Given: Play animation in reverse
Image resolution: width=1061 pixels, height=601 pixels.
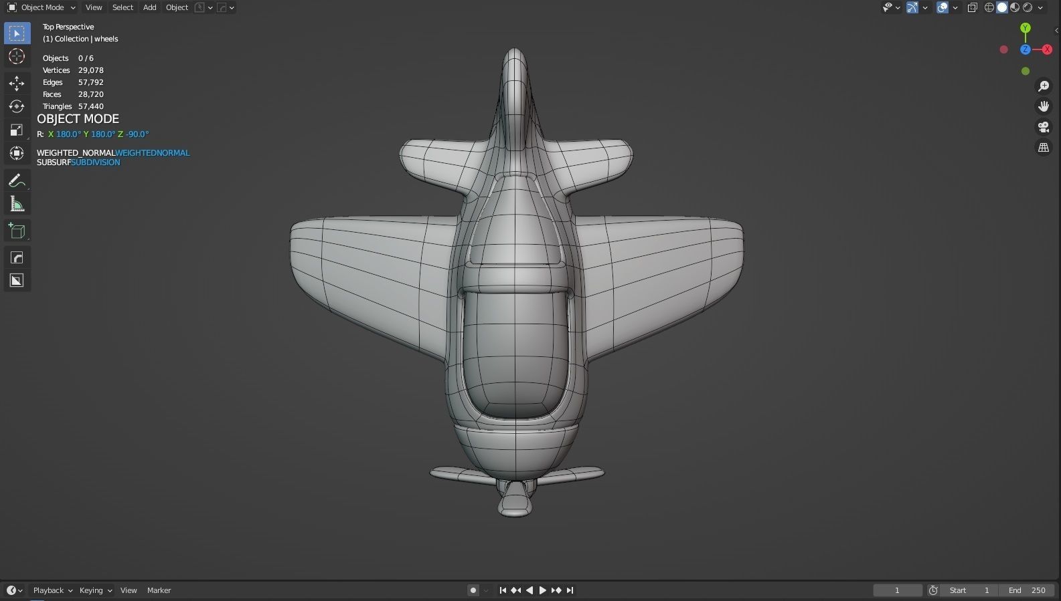Looking at the screenshot, I should pyautogui.click(x=529, y=590).
